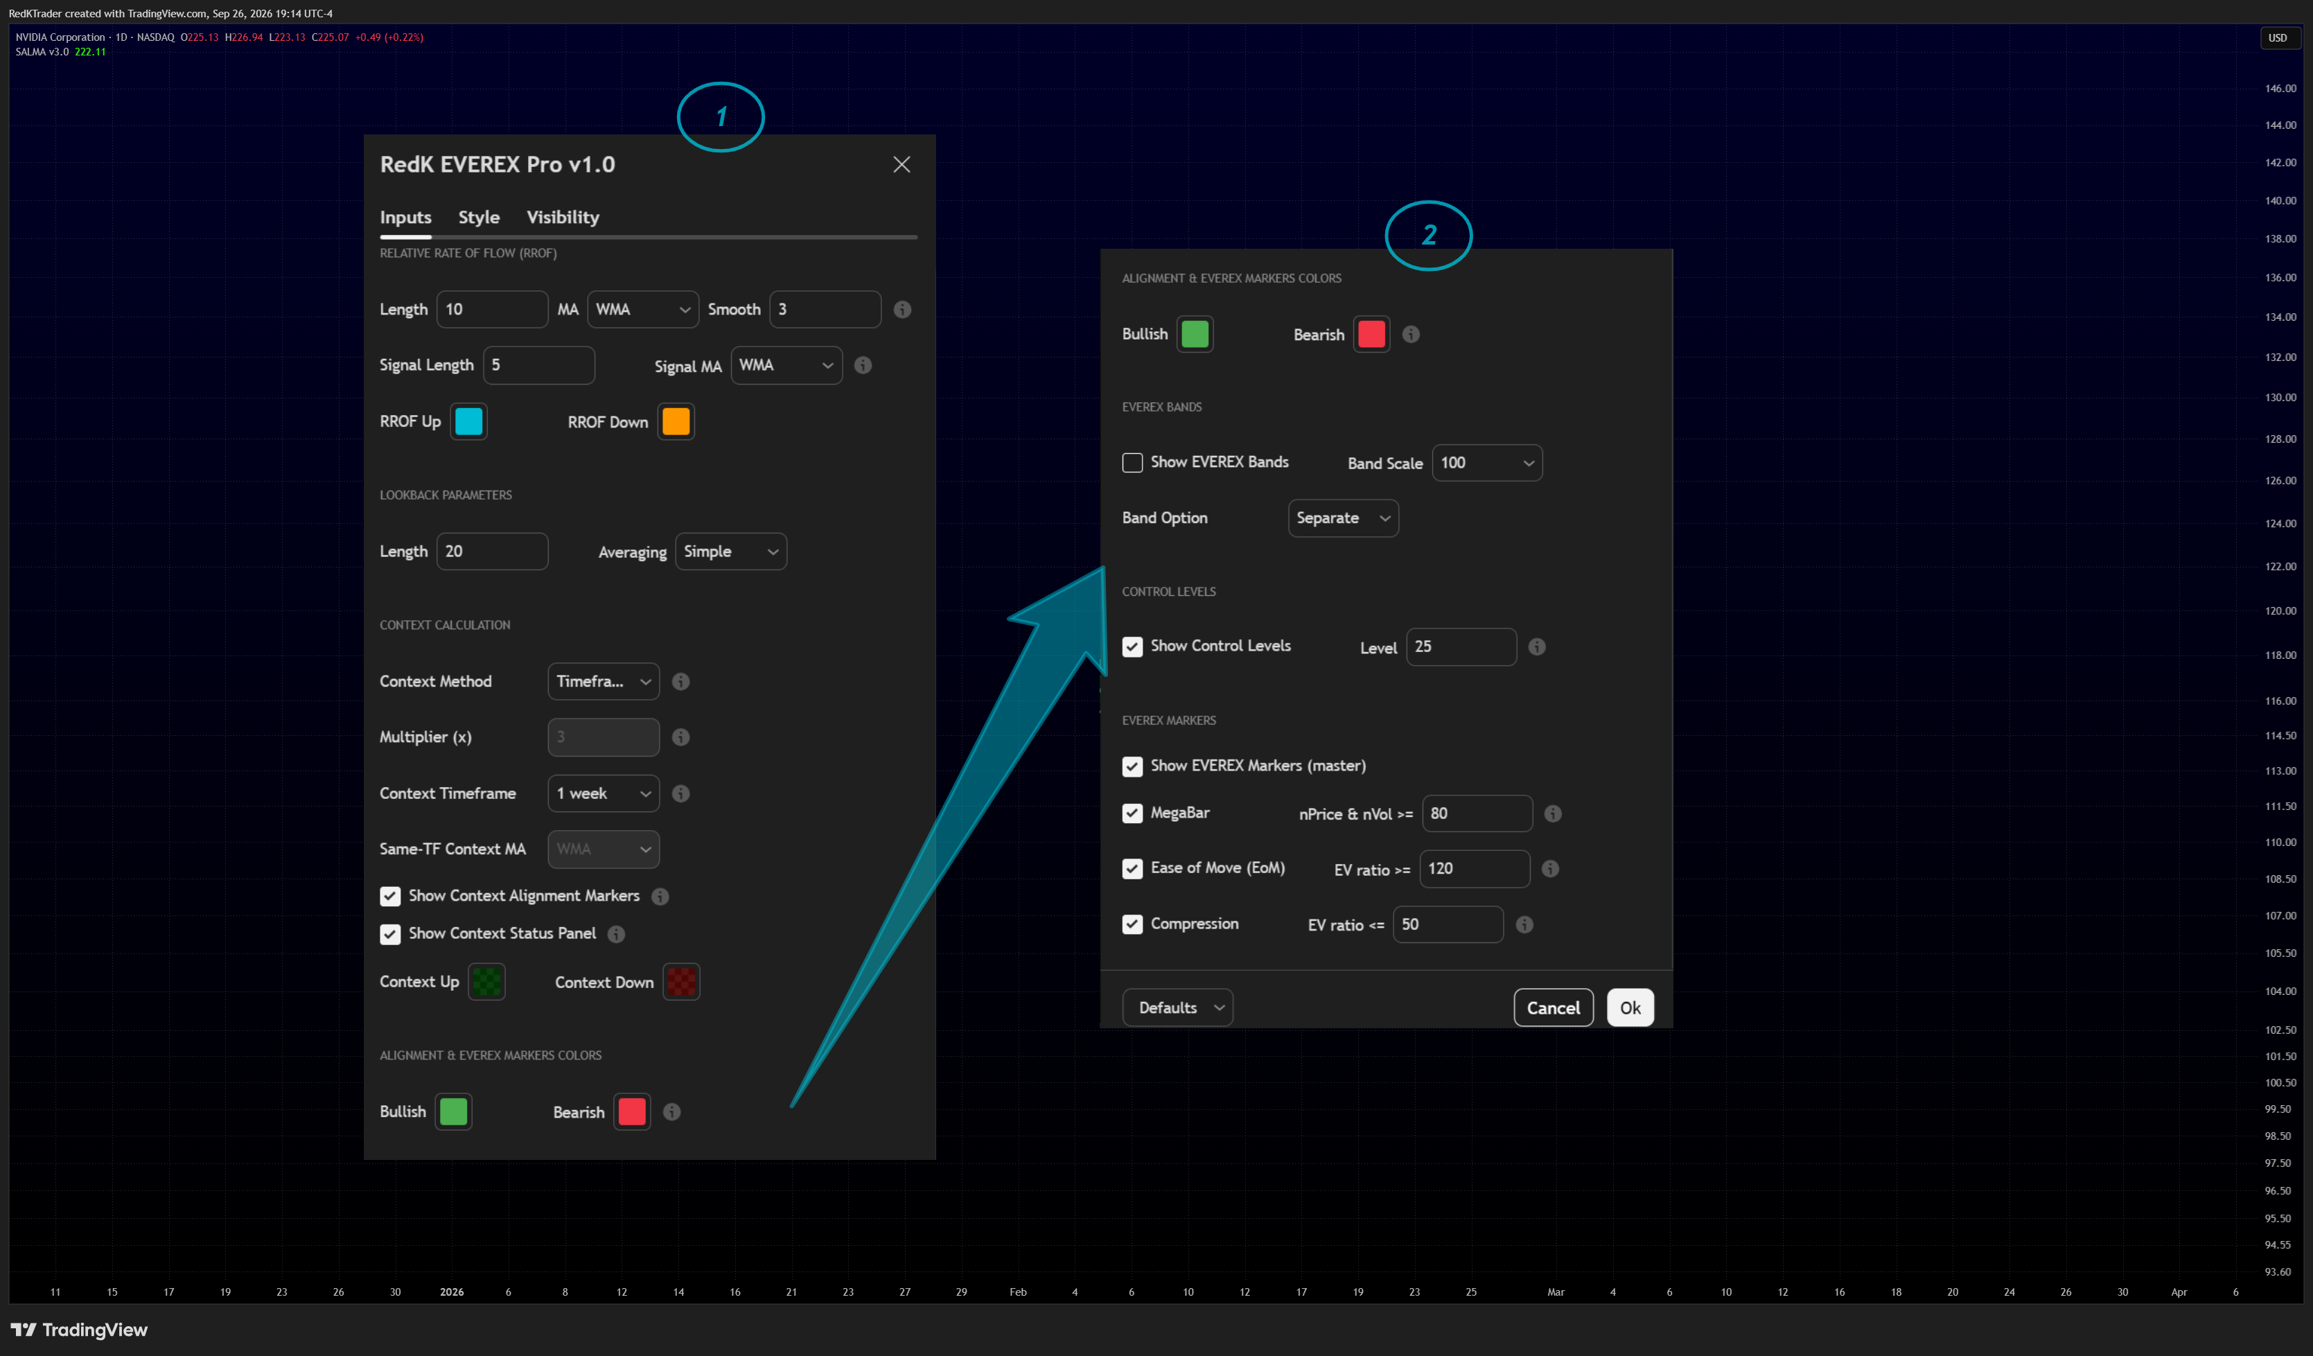This screenshot has height=1356, width=2313.
Task: Click info icon for Show Context Alignment Markers
Action: coord(660,896)
